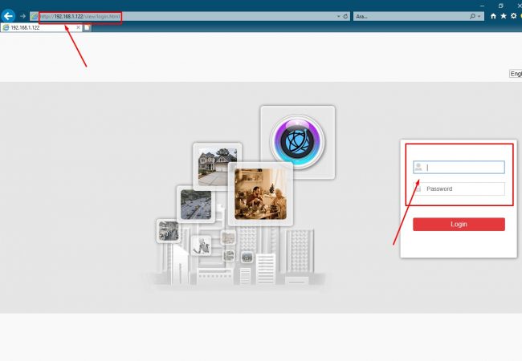Open Favorites star icon

pyautogui.click(x=504, y=16)
